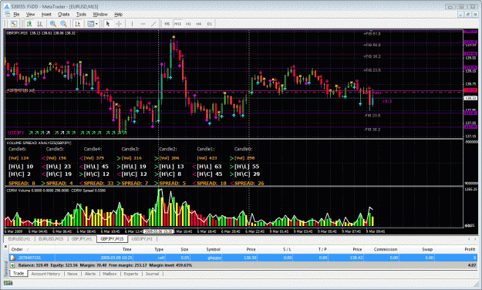Click the 2009.03.09 10:25 time cell

(x=116, y=258)
